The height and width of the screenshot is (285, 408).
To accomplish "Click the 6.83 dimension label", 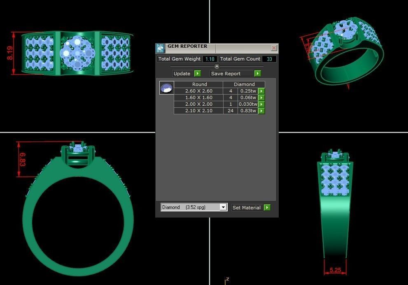I will tap(23, 160).
